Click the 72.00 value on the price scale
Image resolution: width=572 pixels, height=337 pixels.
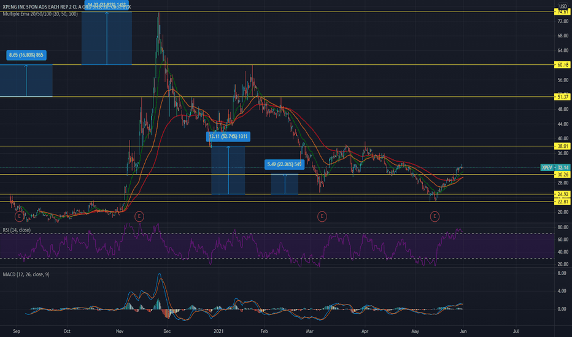(563, 21)
